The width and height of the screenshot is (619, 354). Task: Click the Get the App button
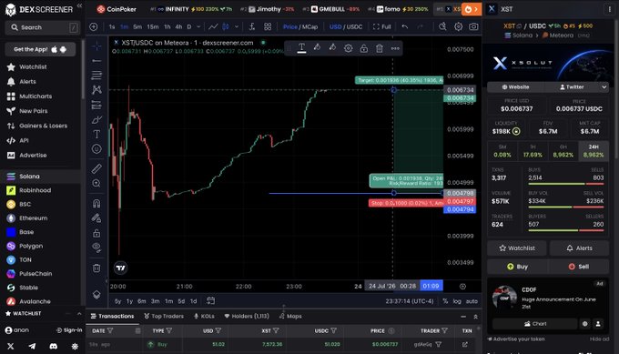click(x=40, y=49)
